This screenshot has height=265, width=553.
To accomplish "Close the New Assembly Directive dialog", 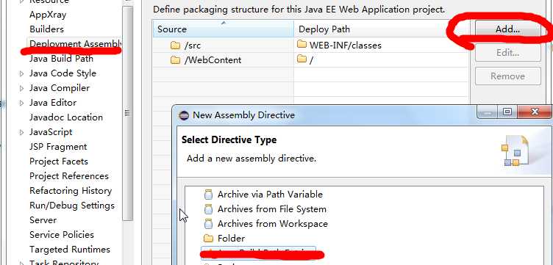I will click(535, 112).
